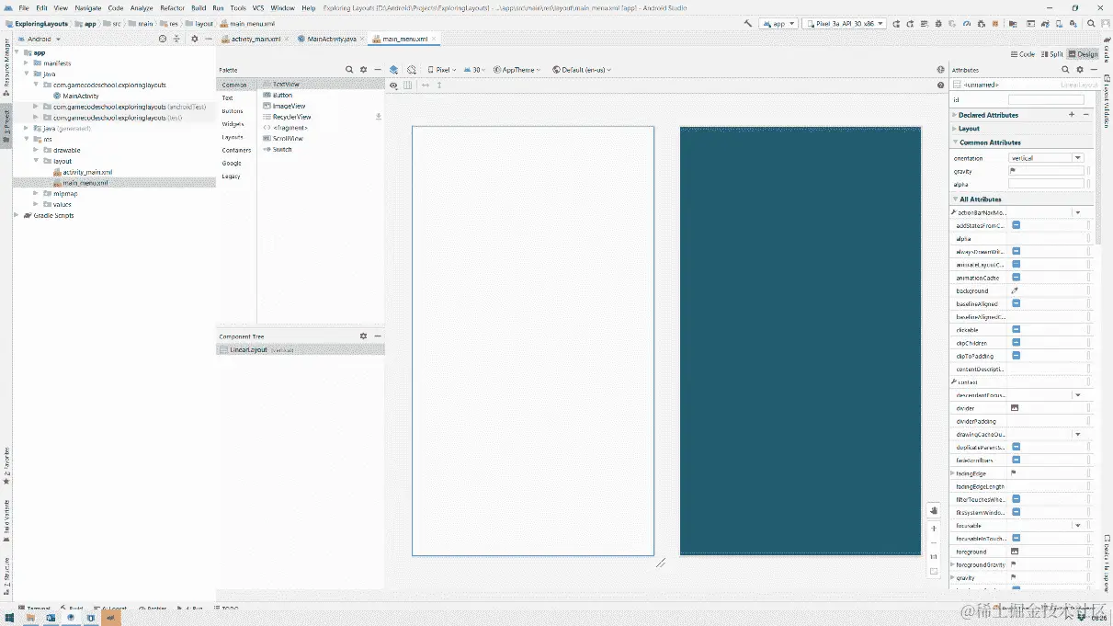Image resolution: width=1113 pixels, height=626 pixels.
Task: Toggle the clickable checkbox
Action: click(1016, 329)
